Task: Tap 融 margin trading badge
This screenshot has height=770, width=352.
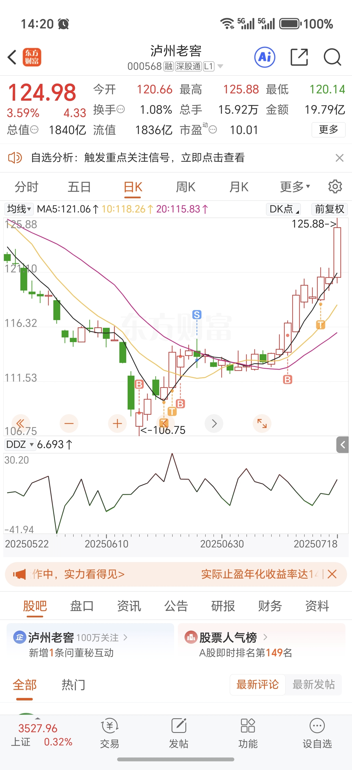Action: pyautogui.click(x=169, y=66)
